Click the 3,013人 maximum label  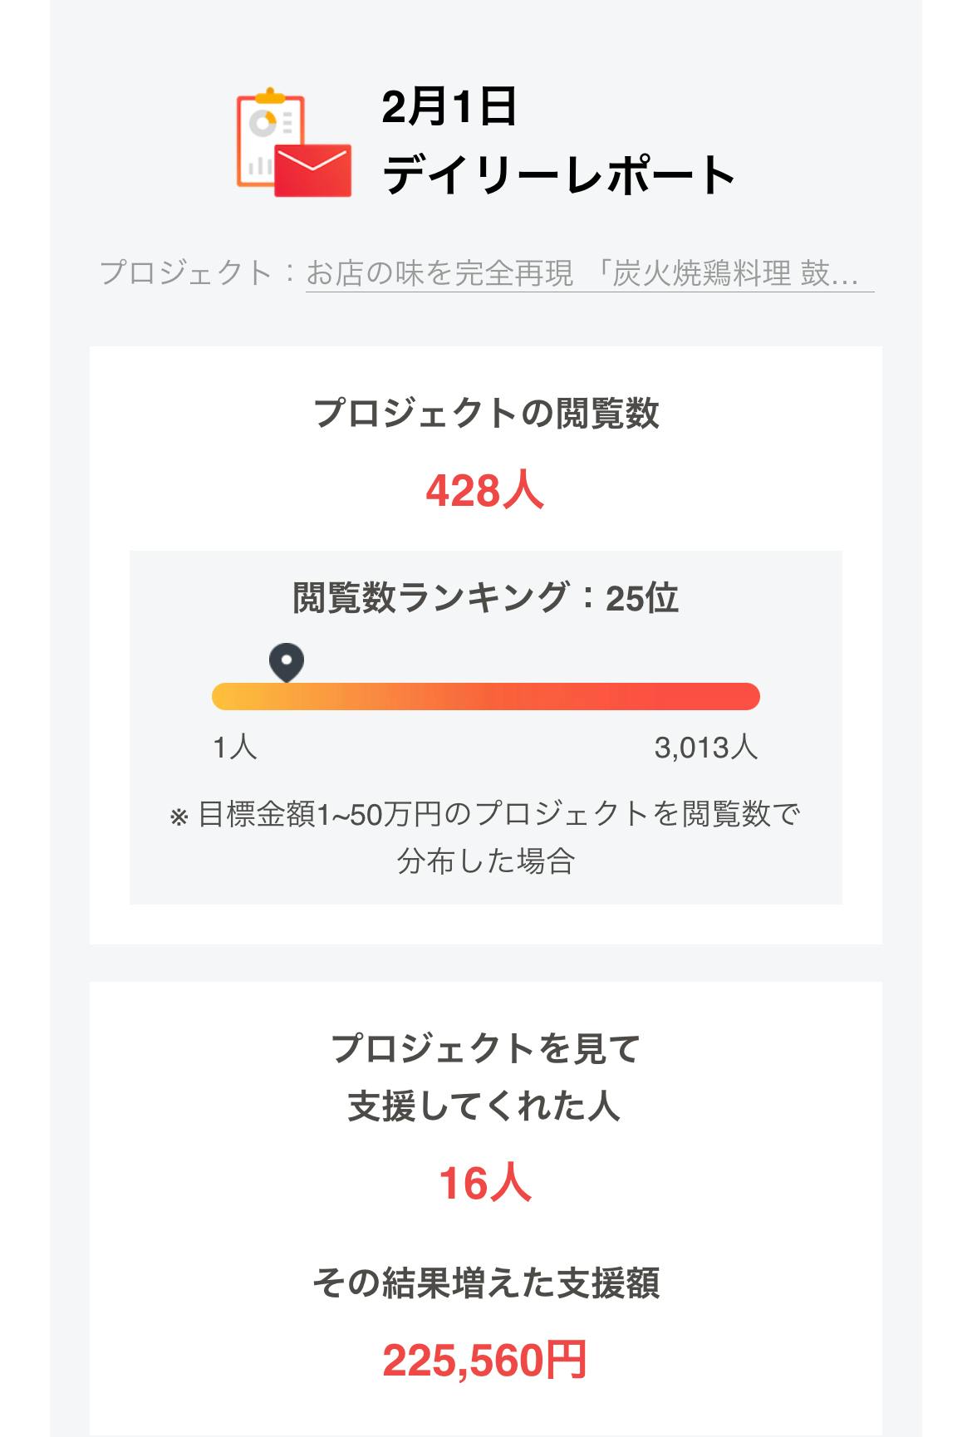(705, 748)
